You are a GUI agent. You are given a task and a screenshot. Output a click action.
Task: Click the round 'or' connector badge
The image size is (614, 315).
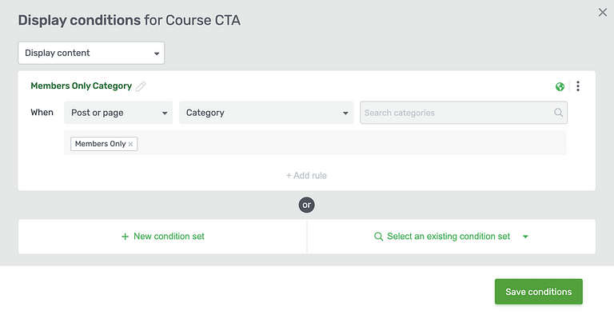[x=307, y=205]
